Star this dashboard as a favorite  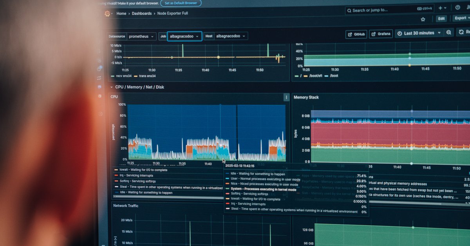(x=423, y=19)
